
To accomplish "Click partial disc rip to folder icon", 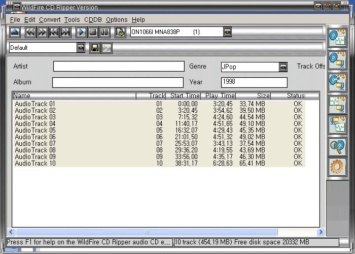I will pyautogui.click(x=337, y=82).
